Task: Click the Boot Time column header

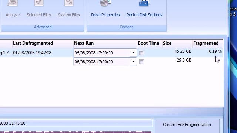Action: pos(150,44)
